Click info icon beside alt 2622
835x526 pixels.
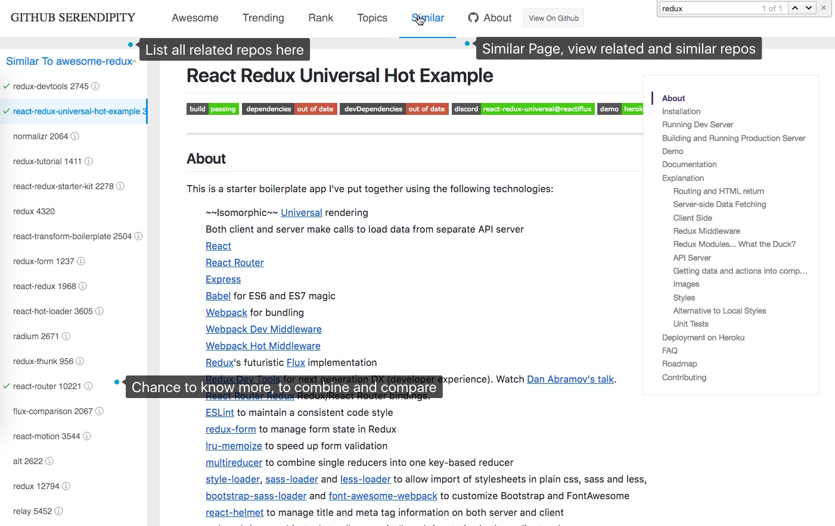click(49, 461)
